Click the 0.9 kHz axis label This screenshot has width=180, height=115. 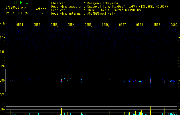(2, 66)
